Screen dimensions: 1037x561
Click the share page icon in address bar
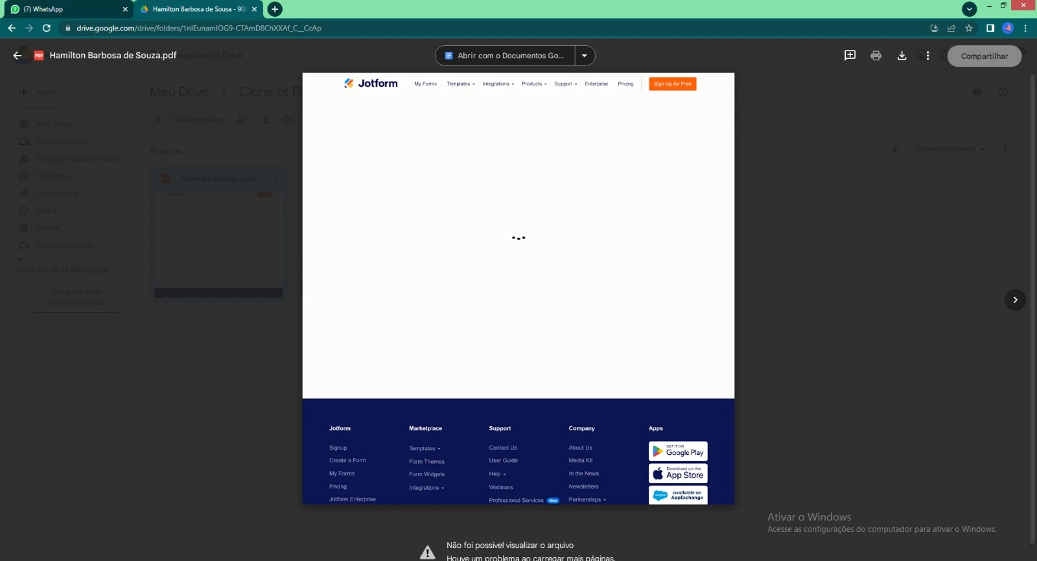click(x=951, y=28)
